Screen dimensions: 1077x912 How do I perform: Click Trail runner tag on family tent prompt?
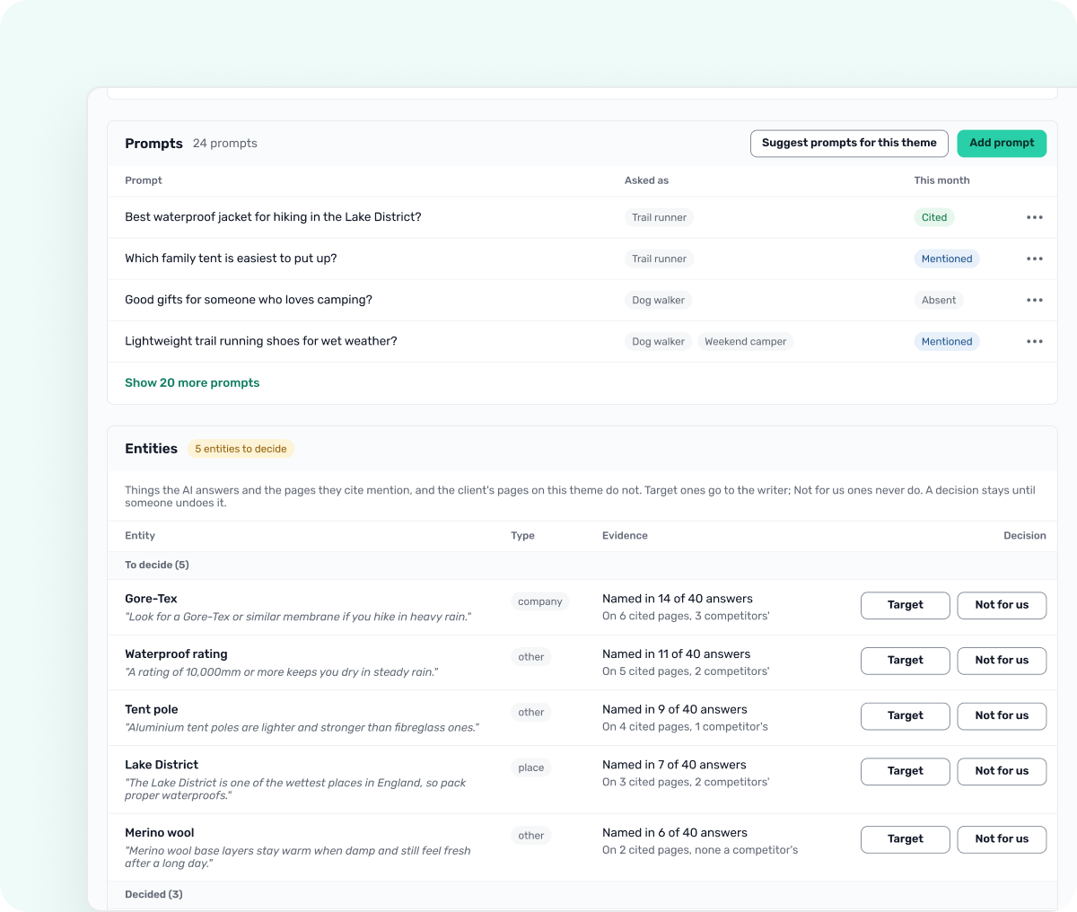click(659, 259)
